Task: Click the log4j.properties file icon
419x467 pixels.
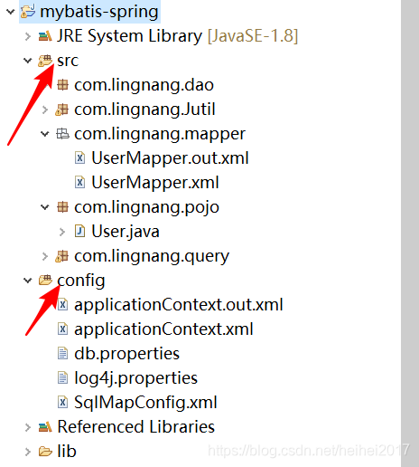Action: (x=62, y=377)
